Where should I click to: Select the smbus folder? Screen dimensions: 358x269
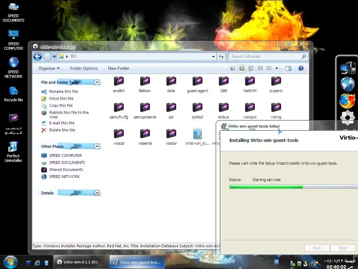pyautogui.click(x=223, y=110)
